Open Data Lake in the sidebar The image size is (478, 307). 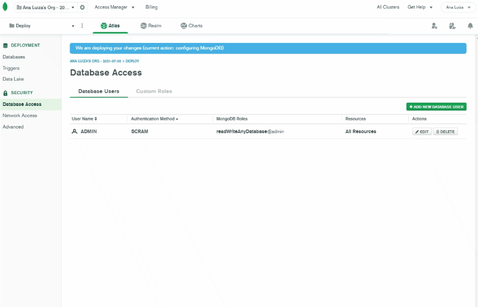[13, 79]
